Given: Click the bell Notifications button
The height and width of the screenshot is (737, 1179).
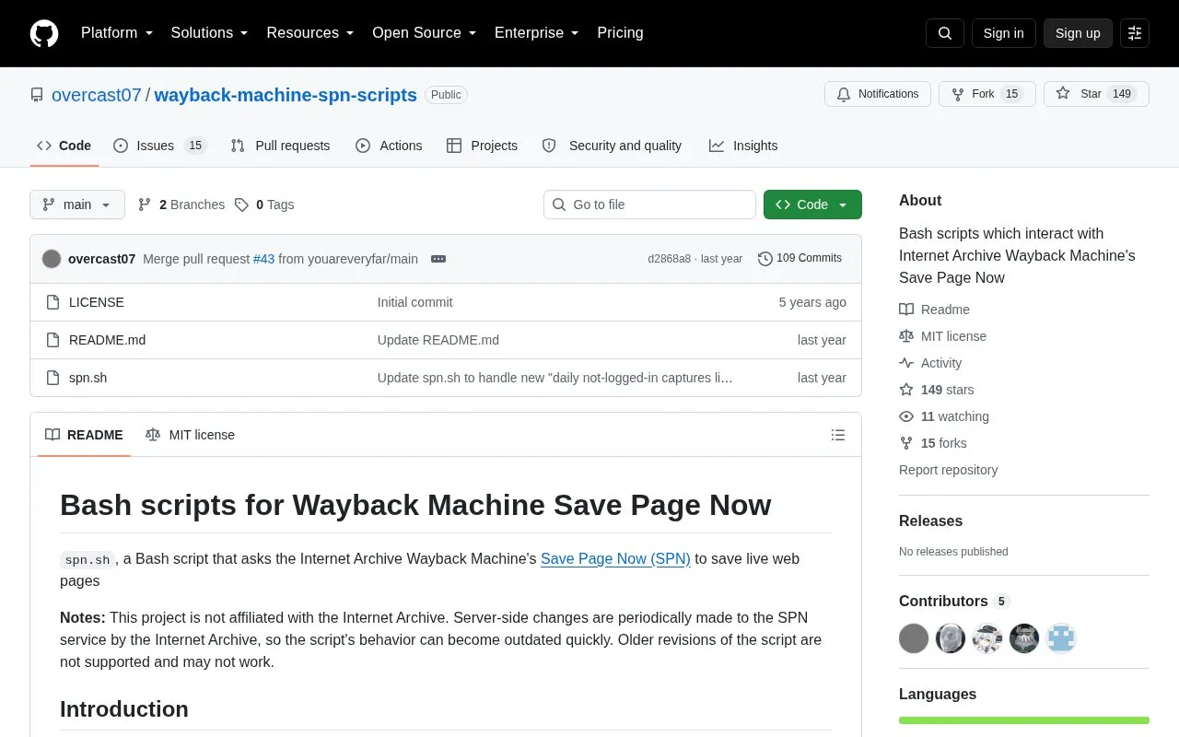Looking at the screenshot, I should click(x=878, y=94).
